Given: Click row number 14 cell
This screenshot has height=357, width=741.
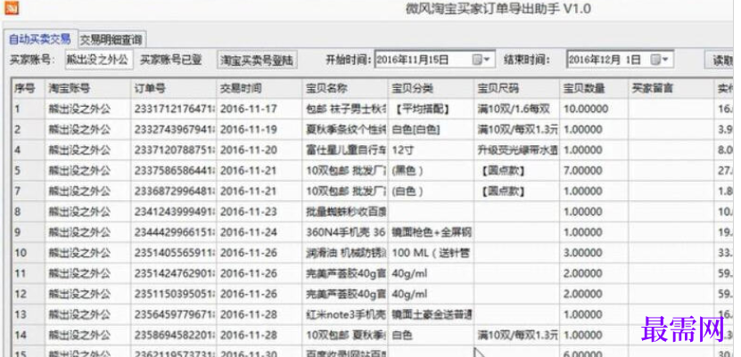Looking at the screenshot, I should [x=28, y=336].
